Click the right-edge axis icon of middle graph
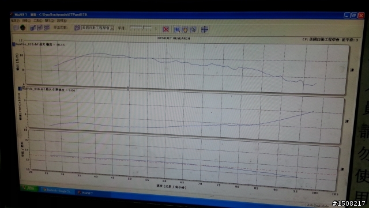369x208 pixels. [x=347, y=121]
